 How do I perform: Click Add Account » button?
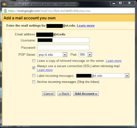(86, 94)
